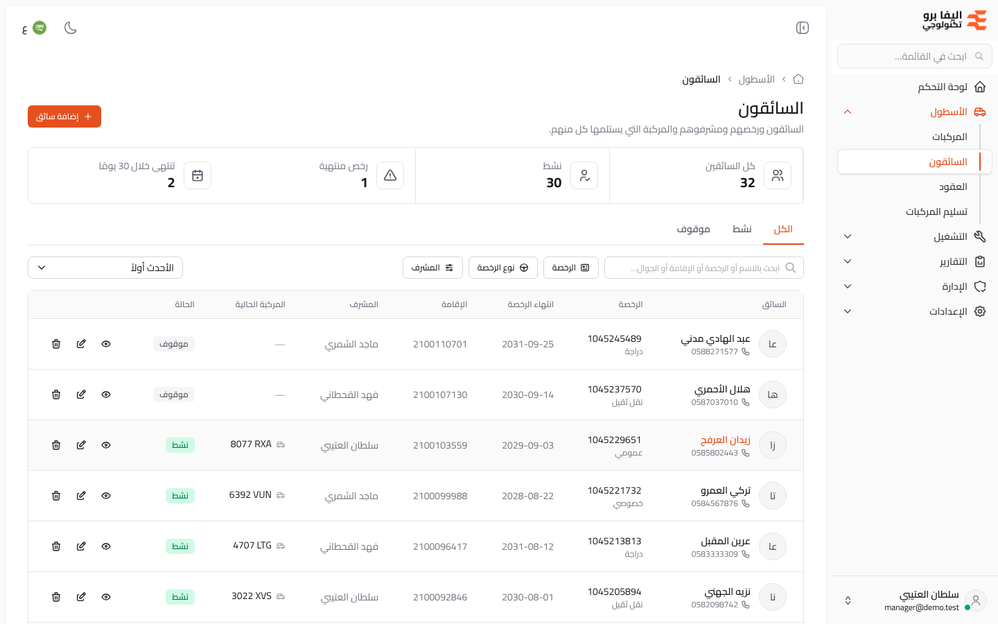Screen dimensions: 998x624
Task: Open the نوع الرخصة filter dropdown
Action: (x=503, y=268)
